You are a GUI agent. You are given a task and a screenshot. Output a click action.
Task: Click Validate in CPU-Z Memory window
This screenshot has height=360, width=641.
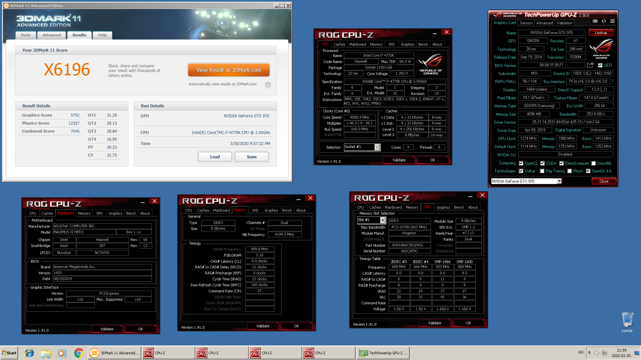(x=262, y=326)
